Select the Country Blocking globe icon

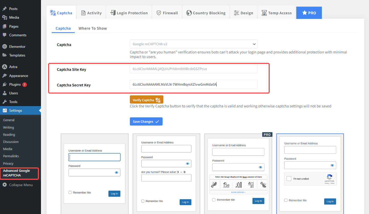tap(188, 12)
